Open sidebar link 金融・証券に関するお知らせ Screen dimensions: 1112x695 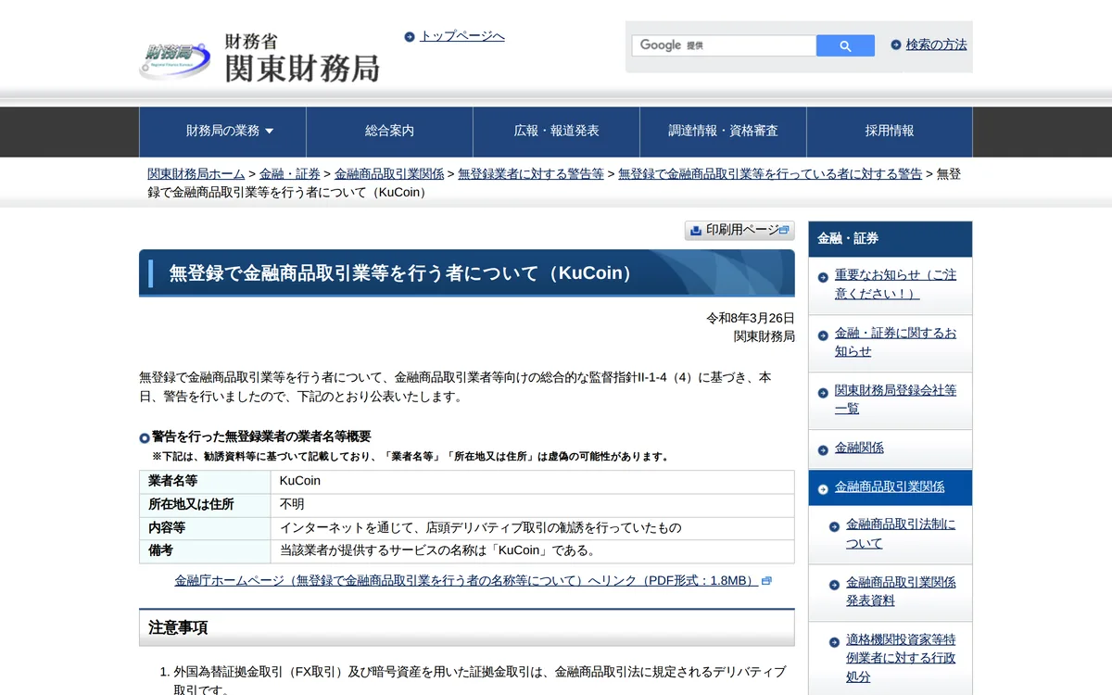pyautogui.click(x=895, y=342)
